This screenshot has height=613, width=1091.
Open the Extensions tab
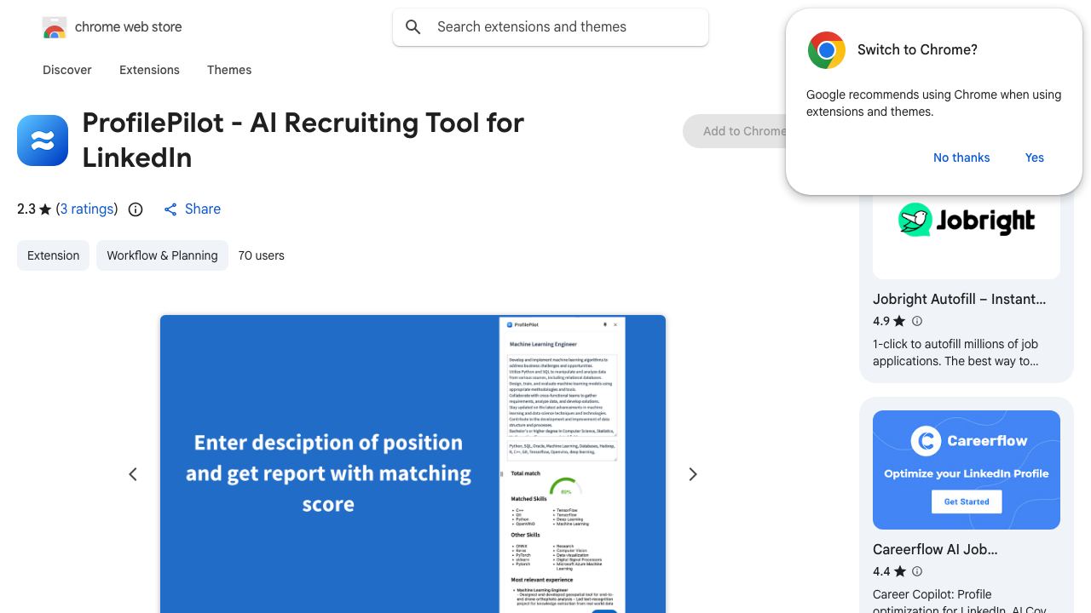(x=149, y=70)
